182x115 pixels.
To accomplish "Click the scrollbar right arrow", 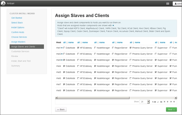I will 176,98.
